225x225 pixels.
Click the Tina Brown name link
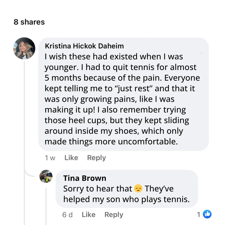click(x=85, y=178)
